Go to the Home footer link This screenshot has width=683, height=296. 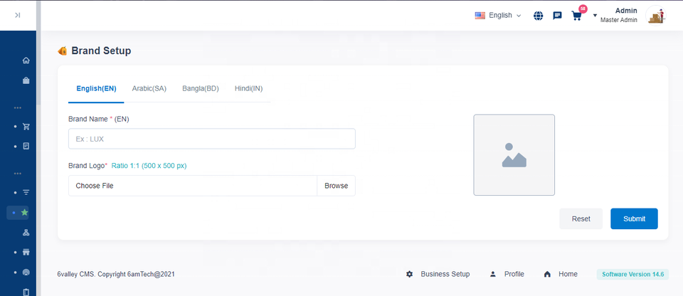(x=568, y=274)
